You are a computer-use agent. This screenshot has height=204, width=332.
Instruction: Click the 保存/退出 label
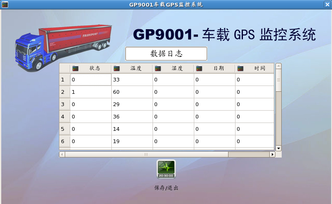166,188
